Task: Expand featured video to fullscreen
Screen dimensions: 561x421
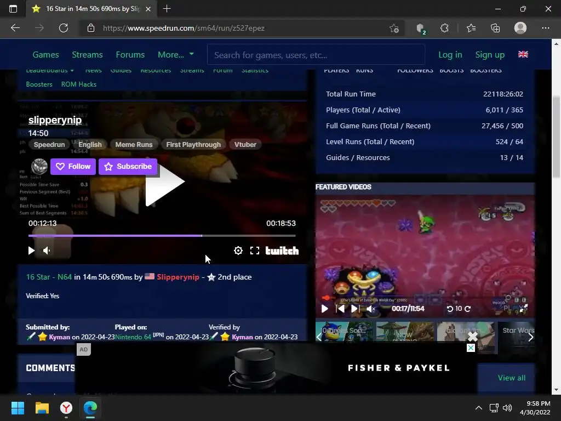Action: (523, 309)
